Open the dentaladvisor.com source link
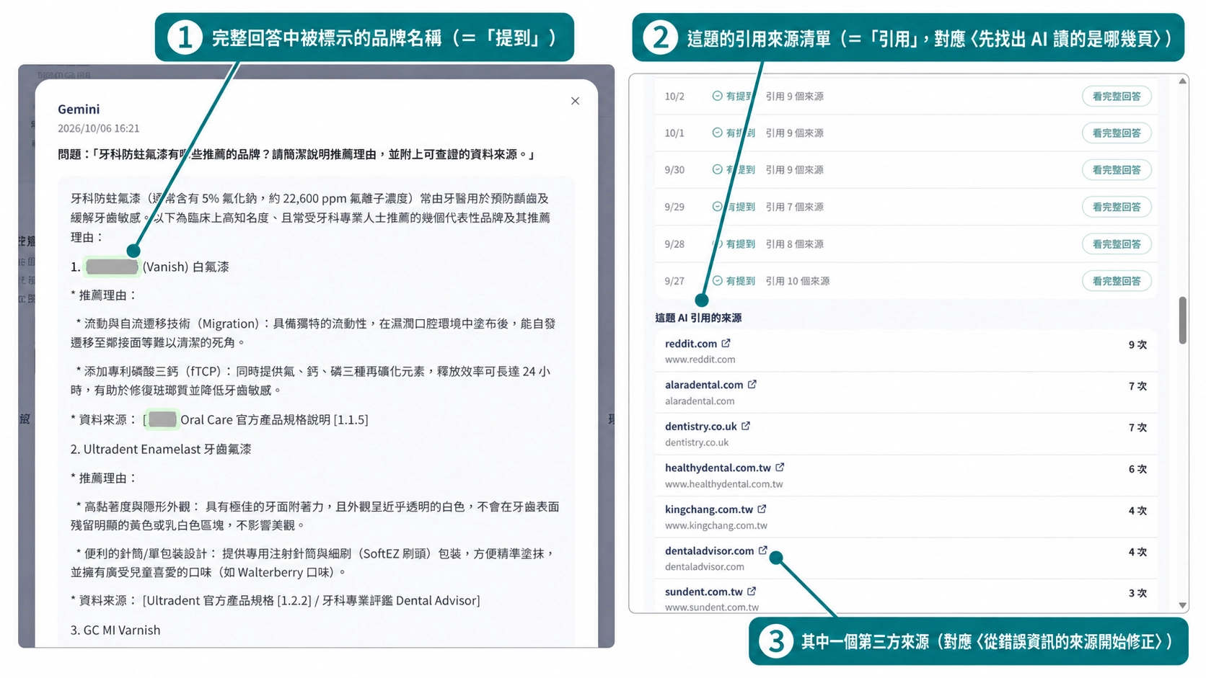 (x=709, y=550)
